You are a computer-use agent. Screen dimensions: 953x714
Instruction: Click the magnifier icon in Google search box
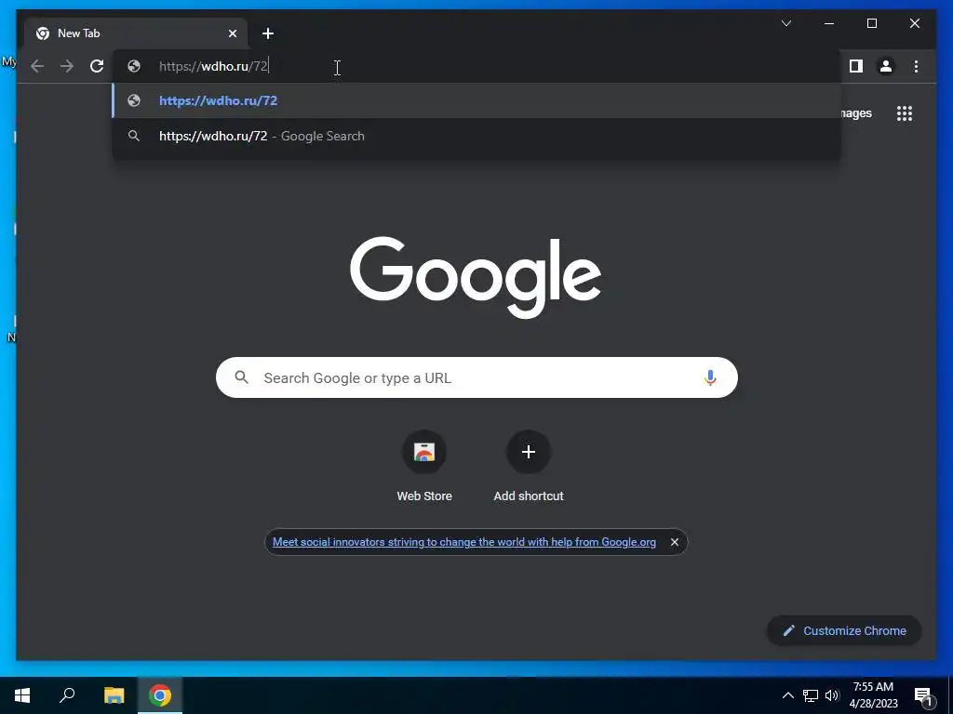(241, 377)
